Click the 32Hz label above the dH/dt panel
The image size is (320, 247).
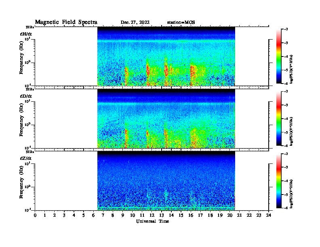tap(30, 27)
